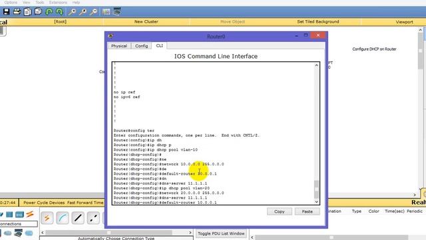426x240 pixels.
Task: Select the light-blue Console cable
Action: coord(63,218)
